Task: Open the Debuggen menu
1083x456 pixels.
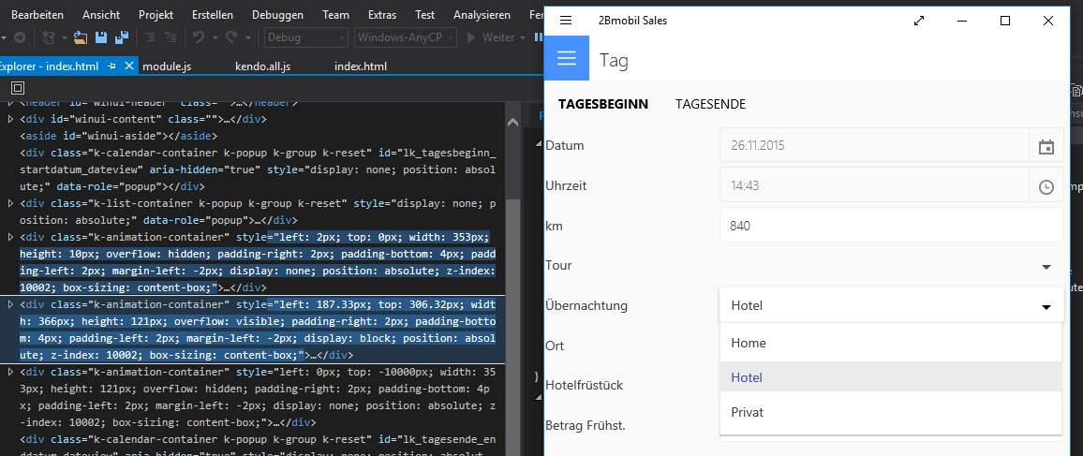Action: 277,15
